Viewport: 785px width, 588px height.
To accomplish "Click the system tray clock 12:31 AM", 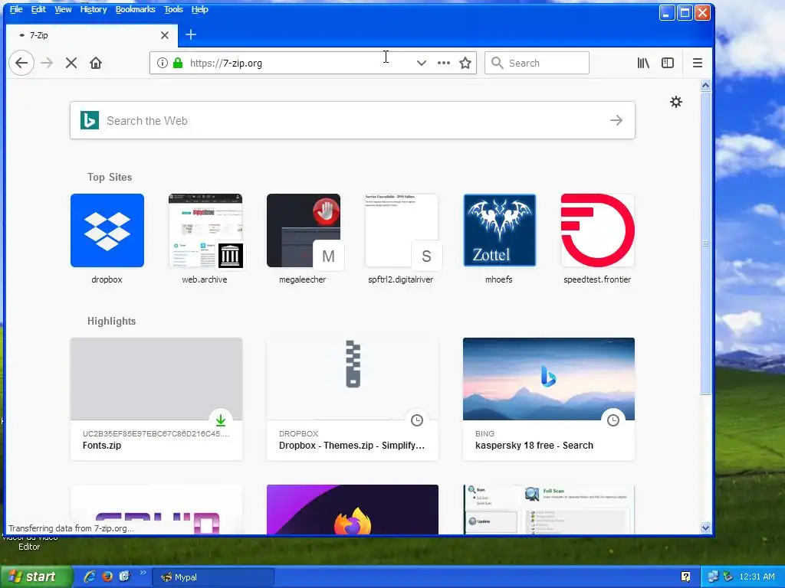I will (757, 577).
